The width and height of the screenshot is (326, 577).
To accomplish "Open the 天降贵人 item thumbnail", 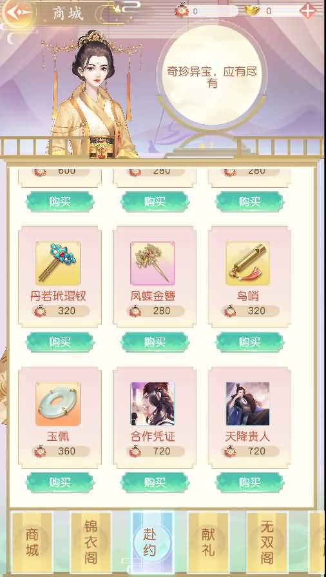I will pyautogui.click(x=247, y=404).
